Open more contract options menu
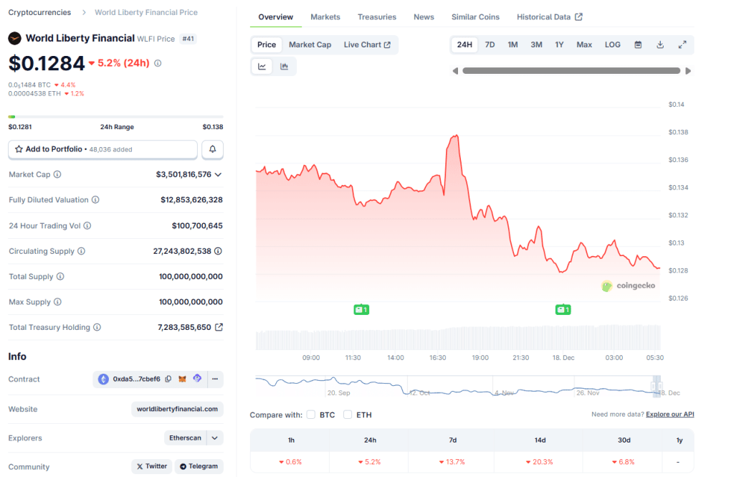 (x=214, y=379)
